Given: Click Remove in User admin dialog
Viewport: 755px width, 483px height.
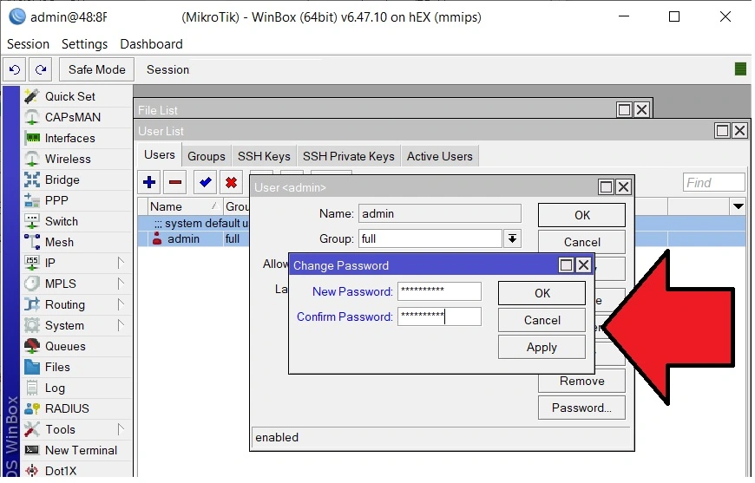Looking at the screenshot, I should pyautogui.click(x=581, y=382).
